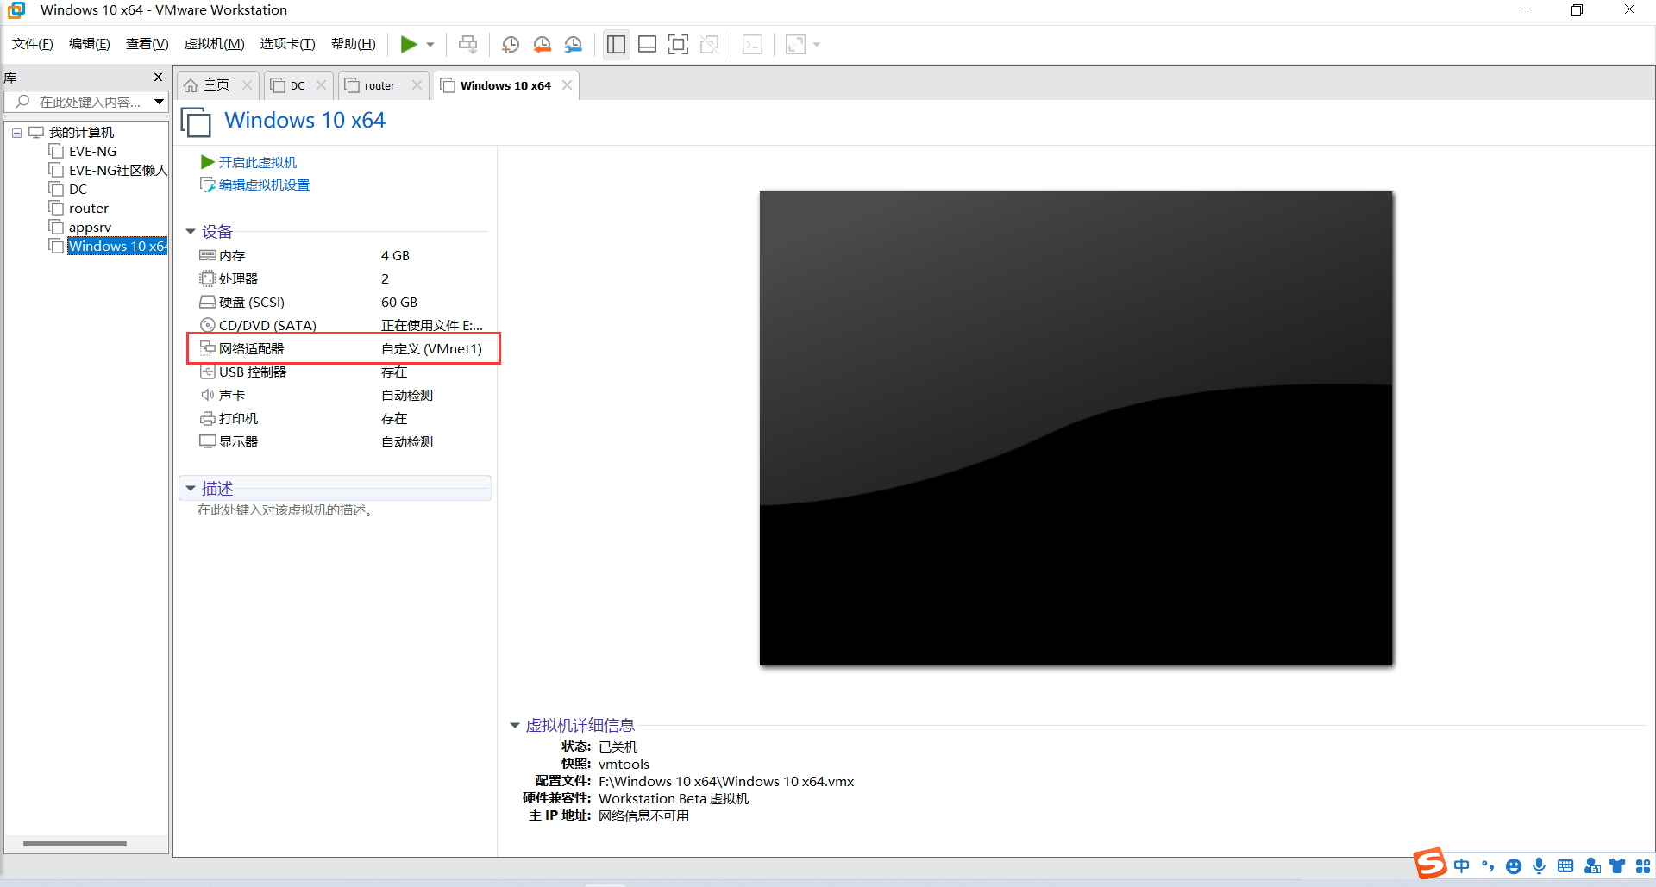The height and width of the screenshot is (887, 1656).
Task: Toggle the thumbnail bar view icon
Action: 647,44
